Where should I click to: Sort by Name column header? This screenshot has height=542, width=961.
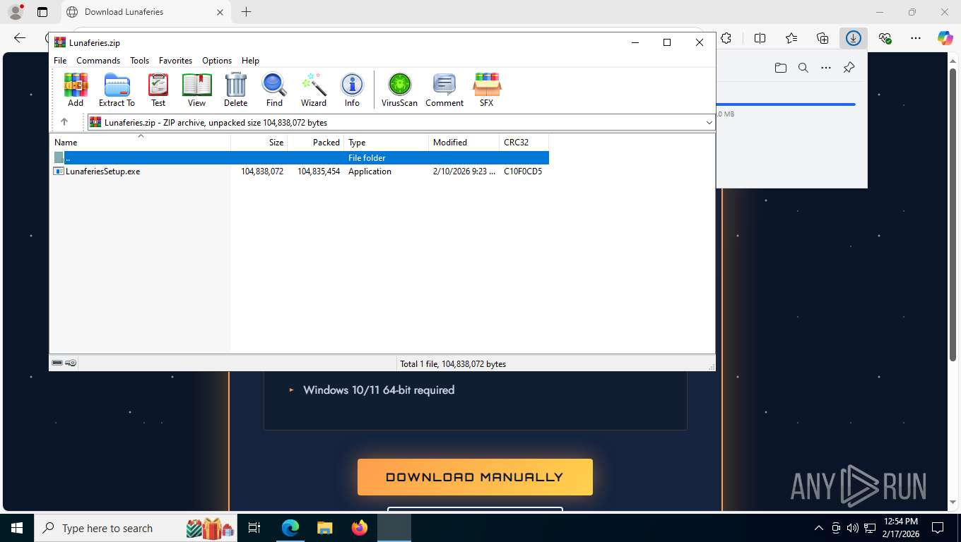[x=140, y=142]
